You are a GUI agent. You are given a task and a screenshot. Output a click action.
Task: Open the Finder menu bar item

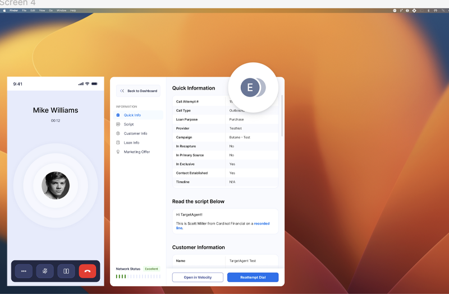tap(14, 10)
